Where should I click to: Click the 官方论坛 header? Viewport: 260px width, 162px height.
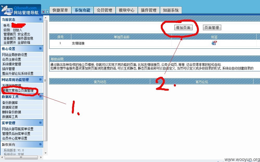click(x=202, y=82)
